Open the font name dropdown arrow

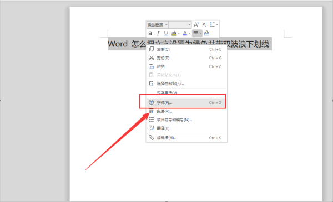tap(167, 25)
